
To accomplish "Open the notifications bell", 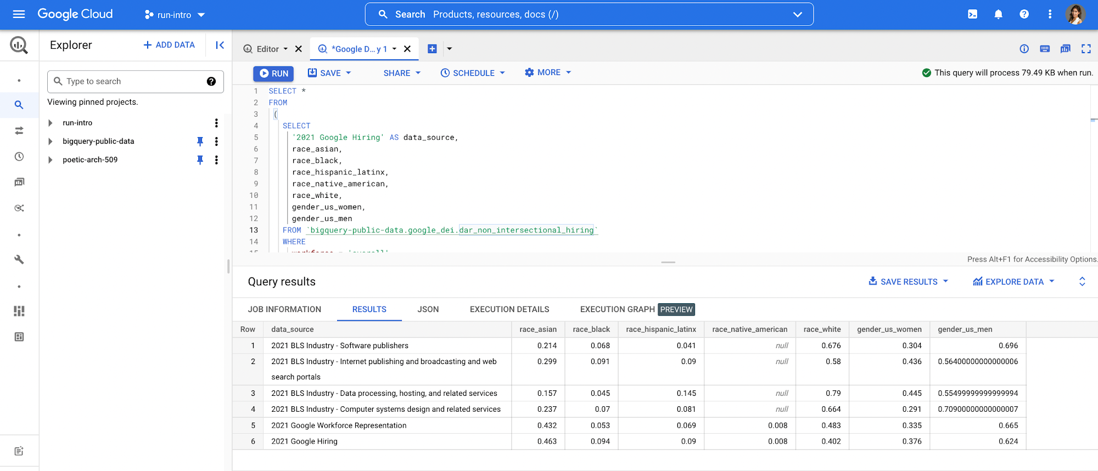I will (x=998, y=14).
